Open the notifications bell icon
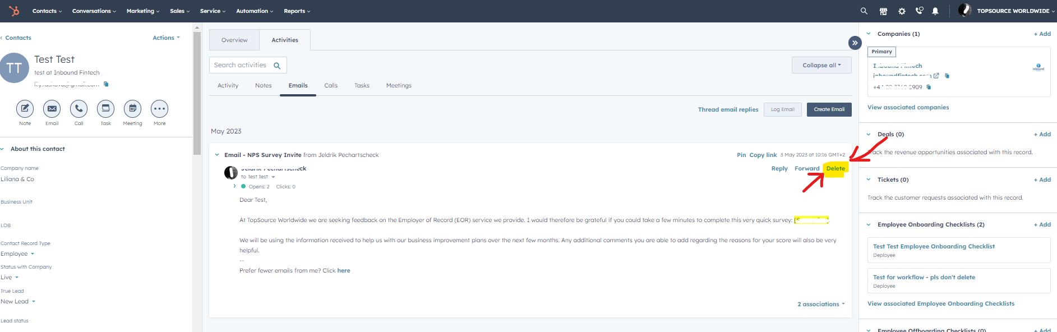Screen dimensions: 1057x332 tap(935, 11)
